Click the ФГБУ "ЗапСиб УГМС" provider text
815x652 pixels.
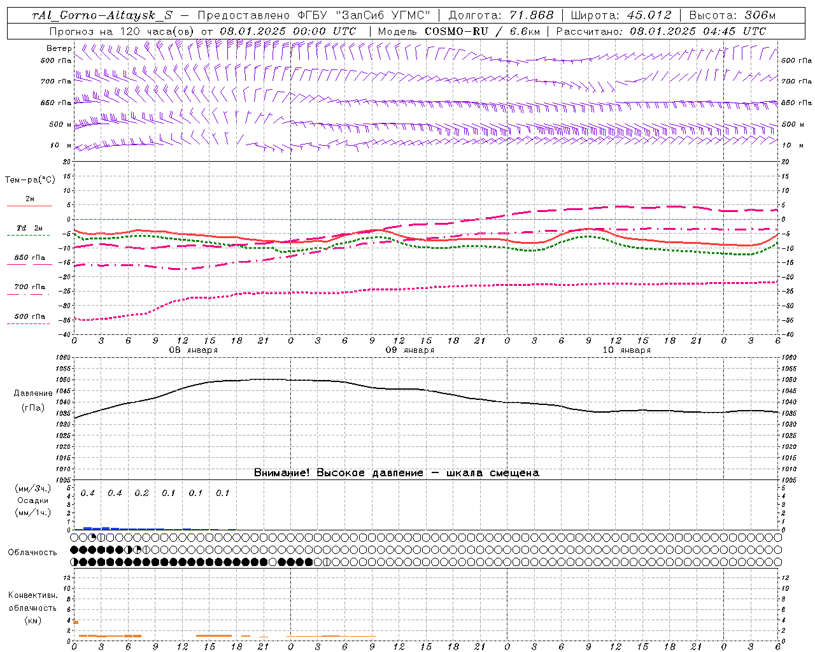coord(364,15)
